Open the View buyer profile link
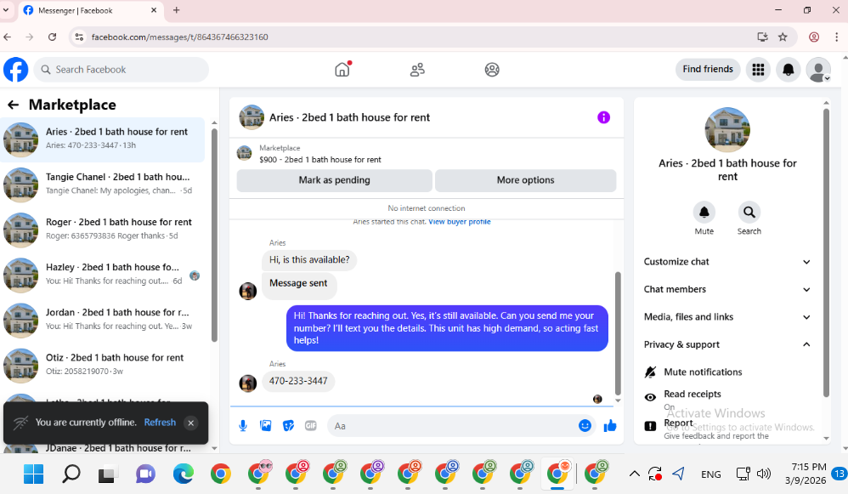The image size is (848, 494). point(459,222)
